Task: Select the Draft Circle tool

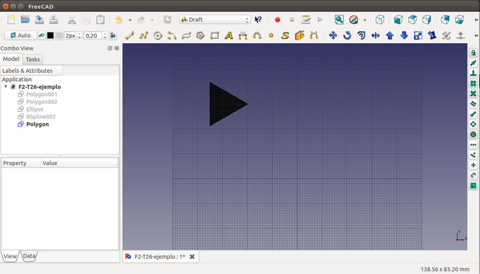Action: 158,35
